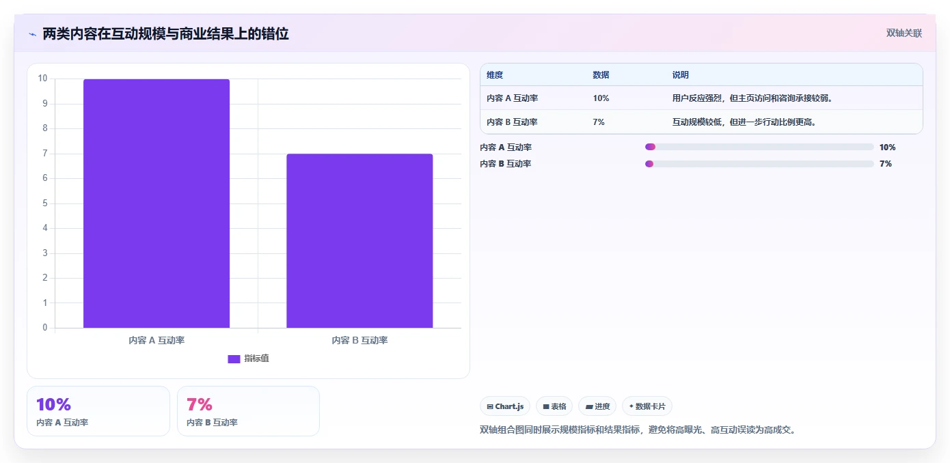Select the 内容 A 互动率 table cell
Image resolution: width=950 pixels, height=463 pixels.
(513, 98)
